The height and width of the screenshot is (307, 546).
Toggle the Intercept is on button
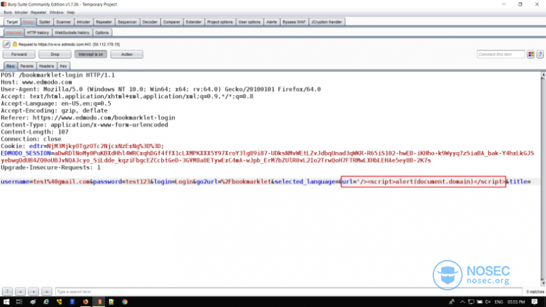(91, 55)
